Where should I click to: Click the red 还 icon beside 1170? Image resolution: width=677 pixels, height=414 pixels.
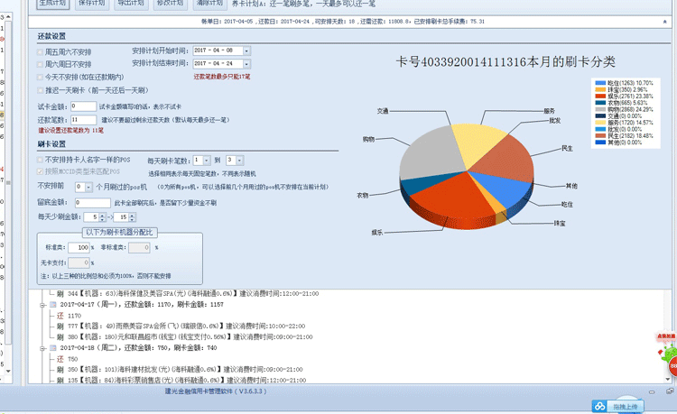tap(60, 316)
